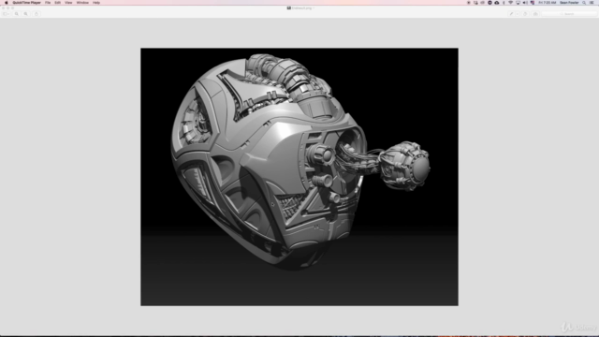Open the View menu
Image resolution: width=599 pixels, height=337 pixels.
coord(68,3)
